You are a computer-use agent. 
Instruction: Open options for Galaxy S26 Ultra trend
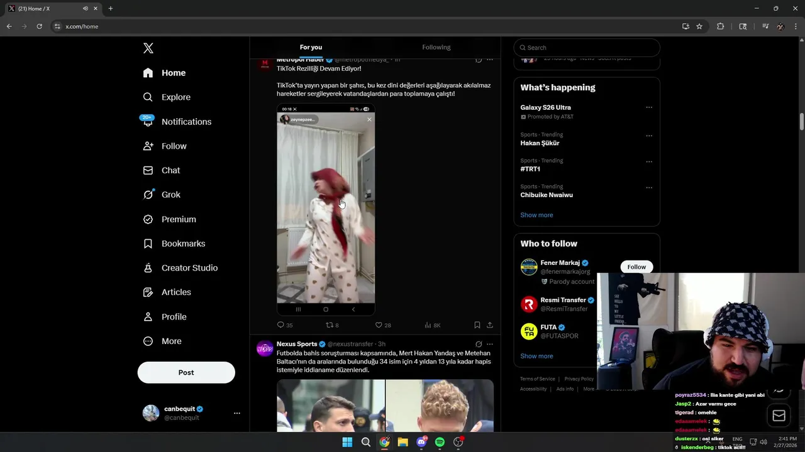(649, 107)
